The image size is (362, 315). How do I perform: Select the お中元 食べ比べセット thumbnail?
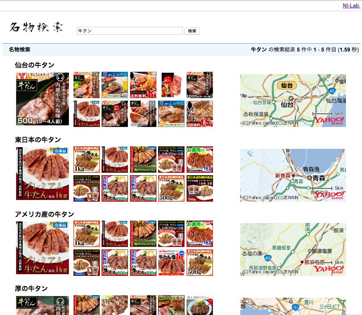point(171,114)
